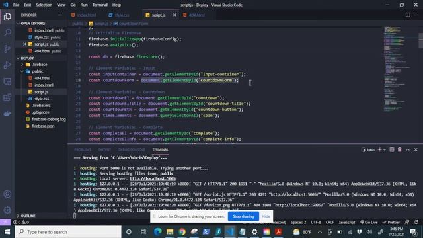Open Google Chrome from taskbar
Screen dimensions: 423x238
coord(182,232)
